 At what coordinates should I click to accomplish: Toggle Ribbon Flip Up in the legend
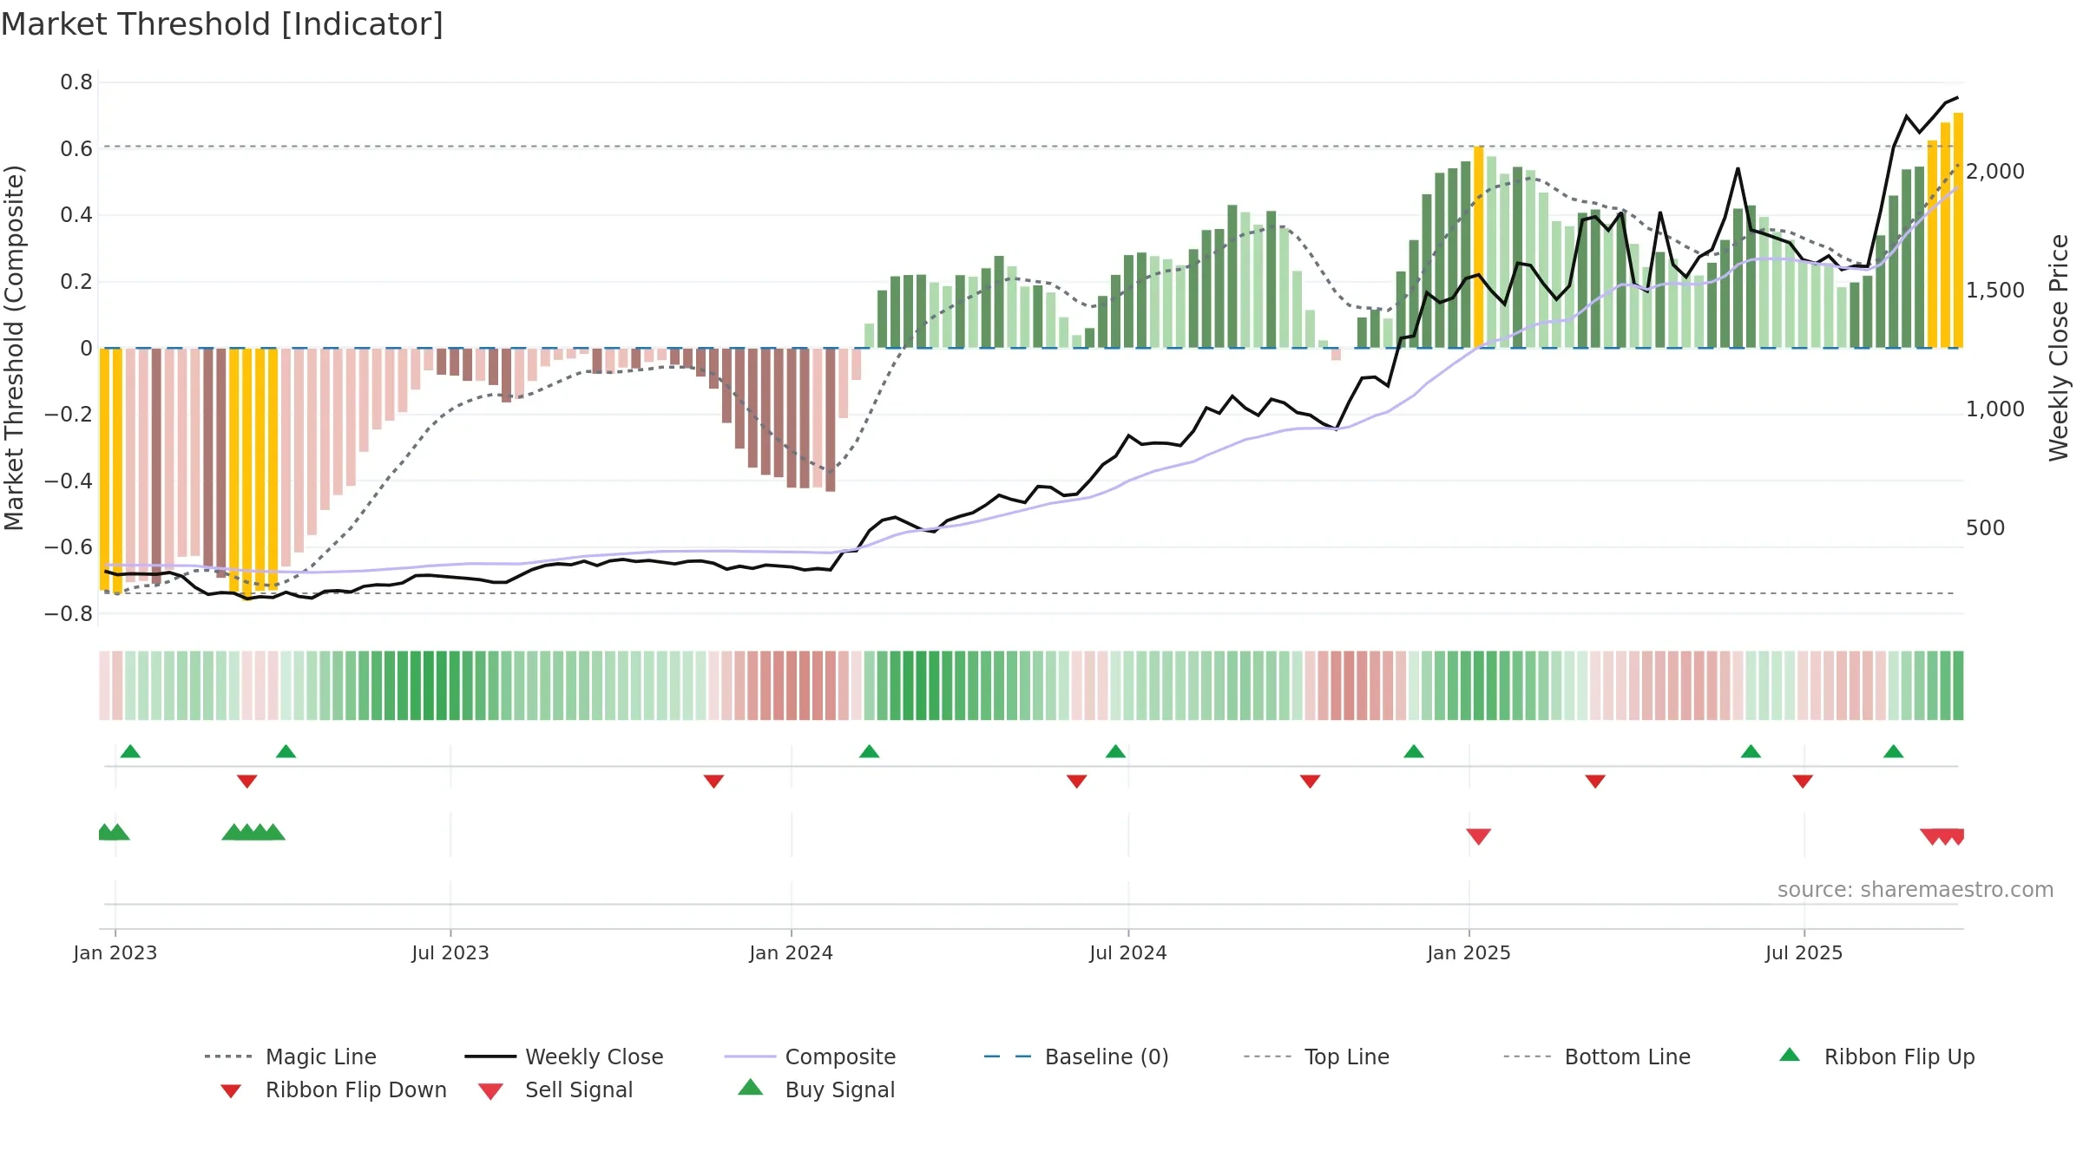pos(1876,1057)
